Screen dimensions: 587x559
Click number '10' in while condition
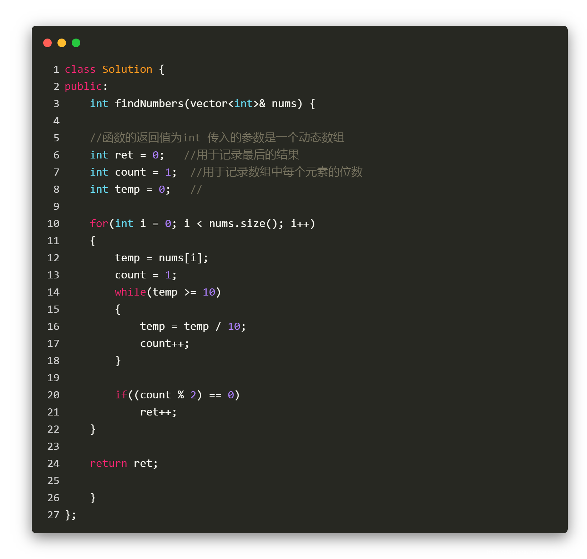[x=209, y=292]
